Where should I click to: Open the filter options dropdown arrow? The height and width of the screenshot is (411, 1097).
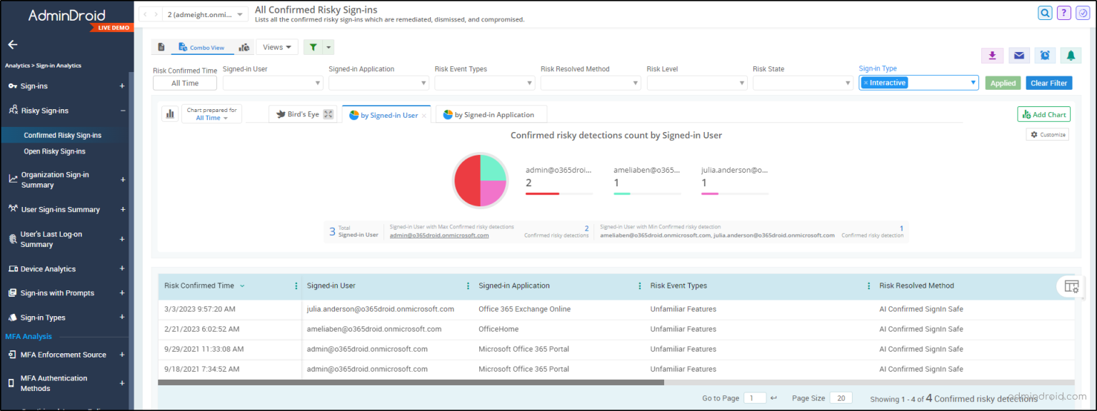point(329,47)
